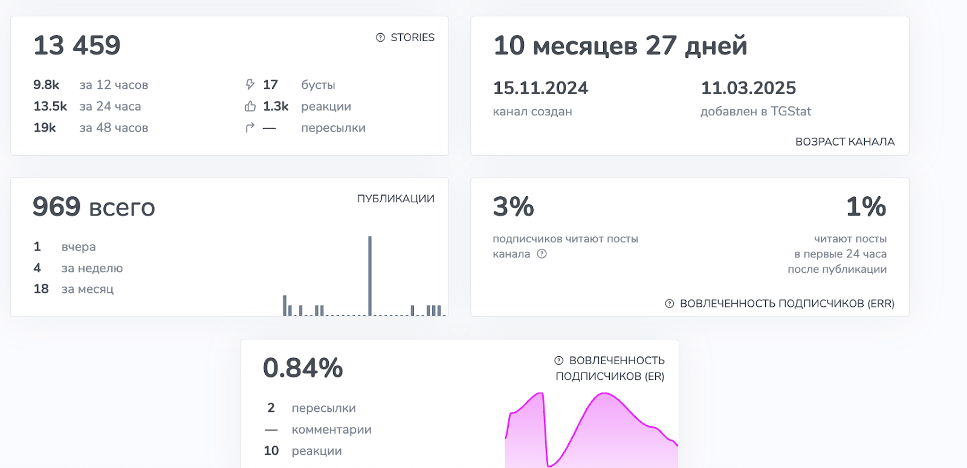967x468 pixels.
Task: Click the STORIES card label
Action: pyautogui.click(x=412, y=37)
